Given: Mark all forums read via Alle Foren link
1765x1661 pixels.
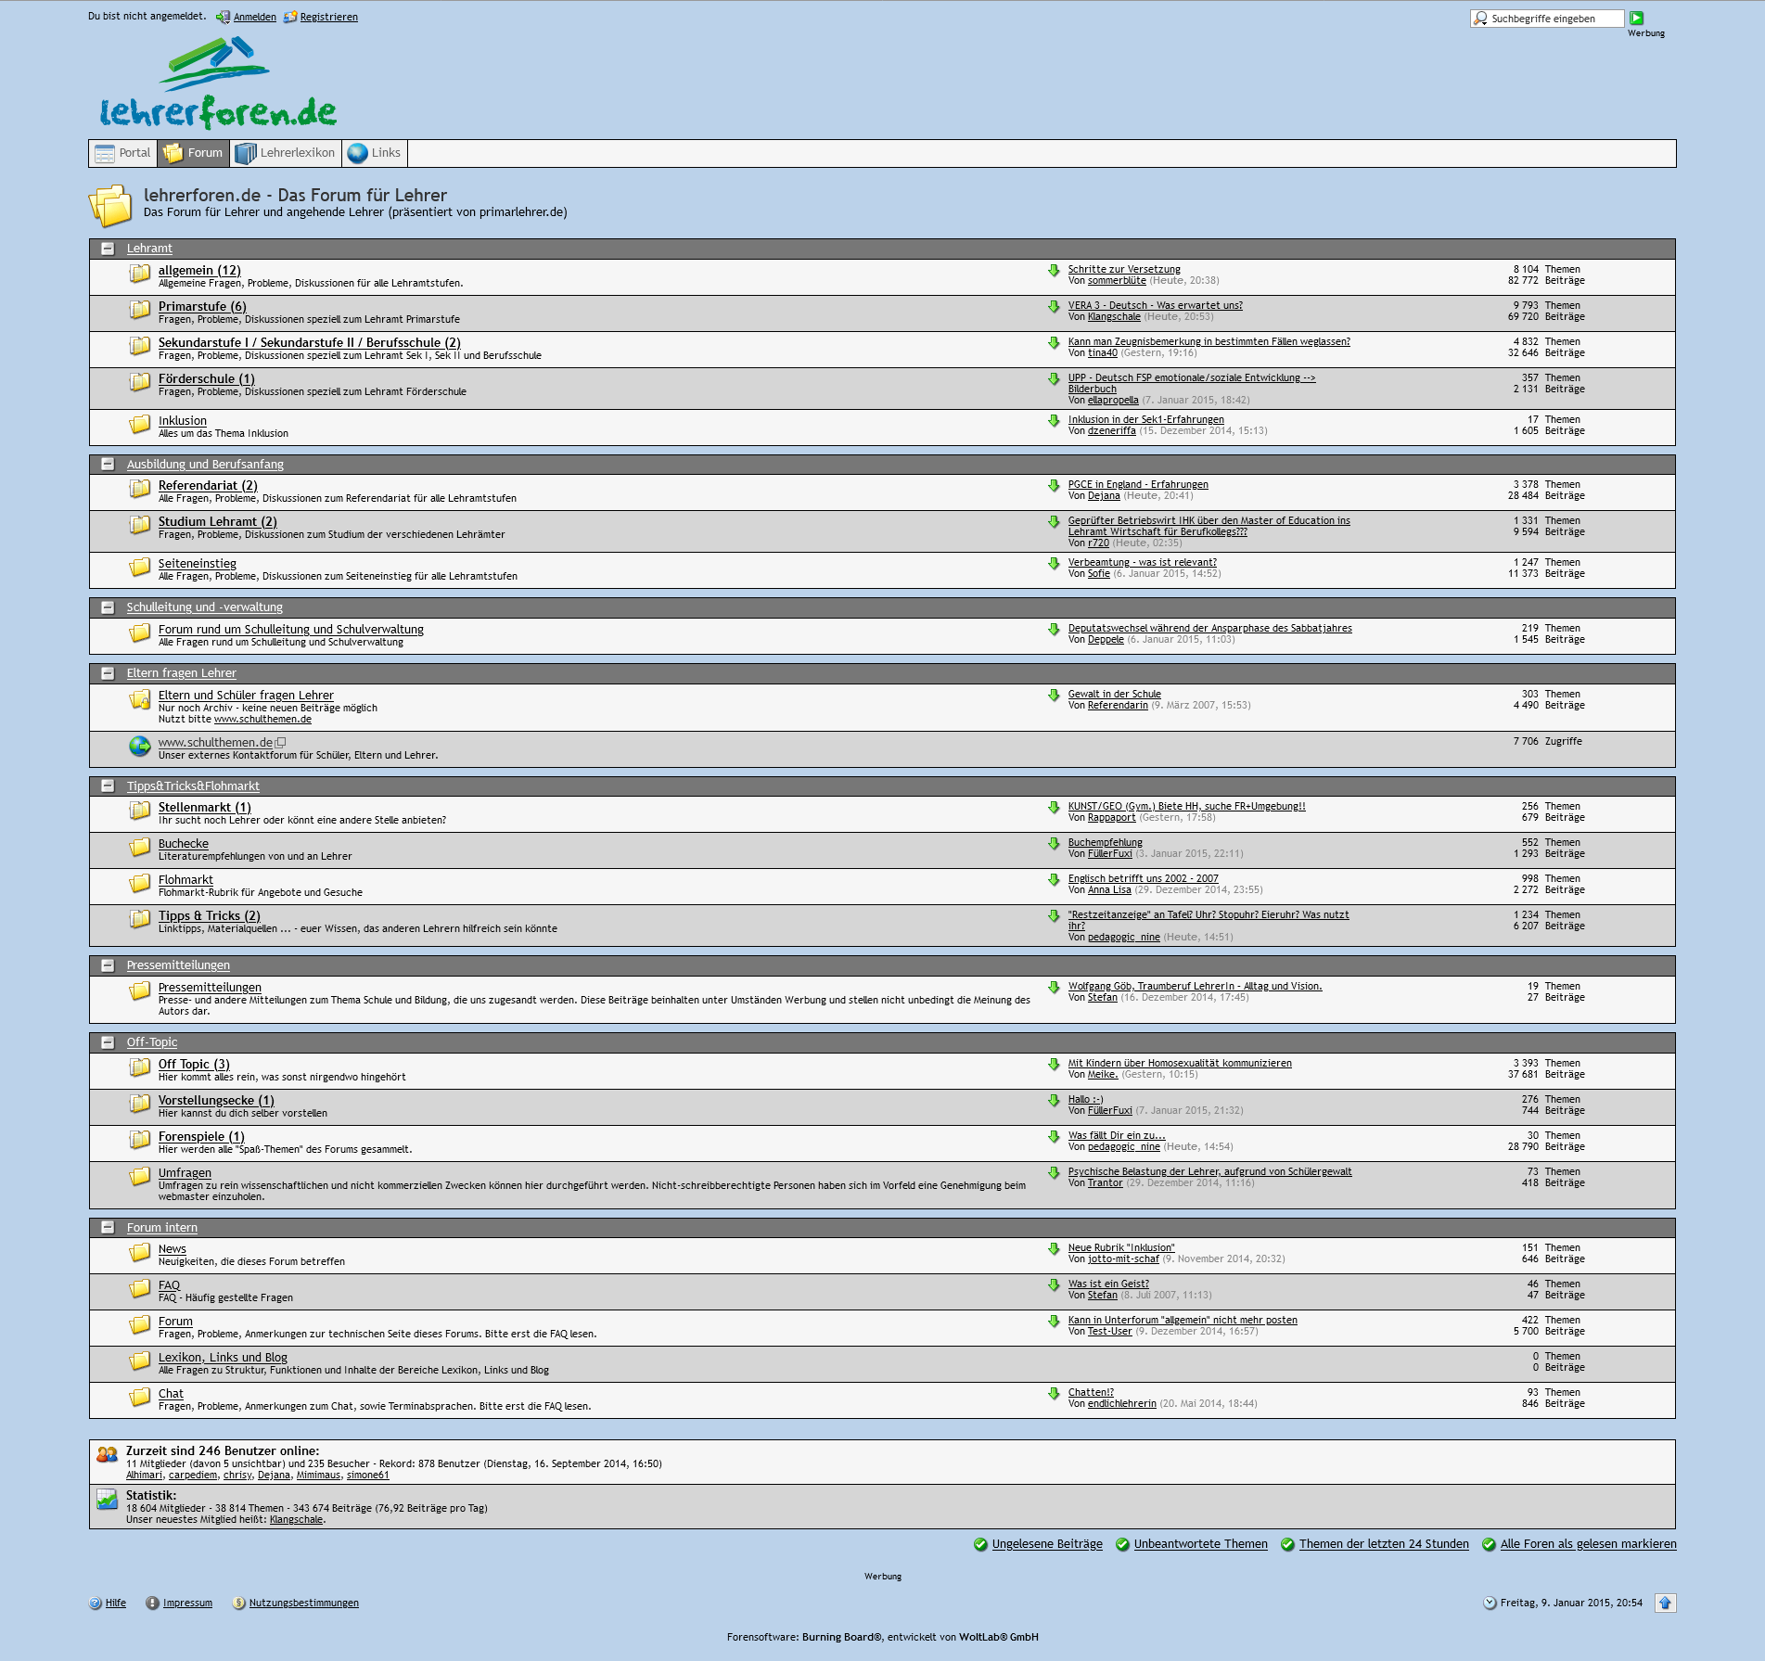Looking at the screenshot, I should [x=1588, y=1544].
